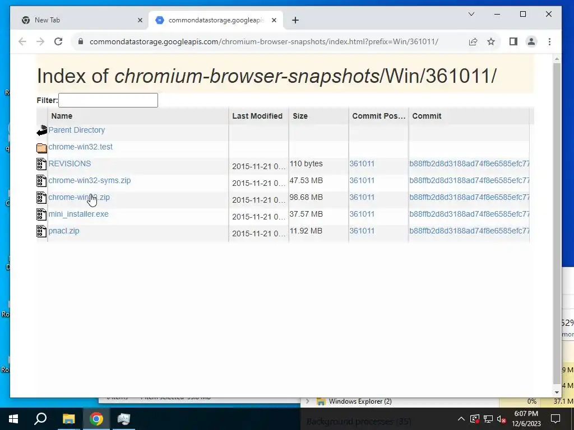
Task: Focus the Filter text field
Action: (x=108, y=100)
